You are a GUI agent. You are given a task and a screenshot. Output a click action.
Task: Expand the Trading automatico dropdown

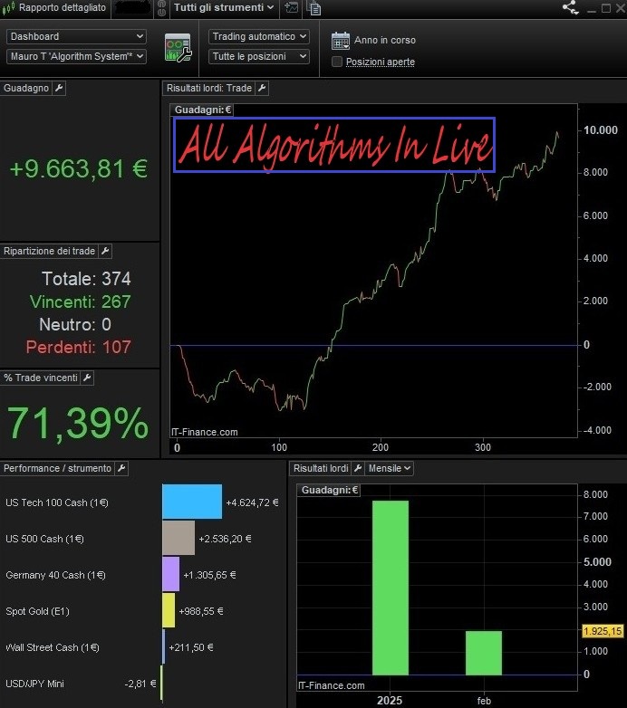(x=259, y=36)
